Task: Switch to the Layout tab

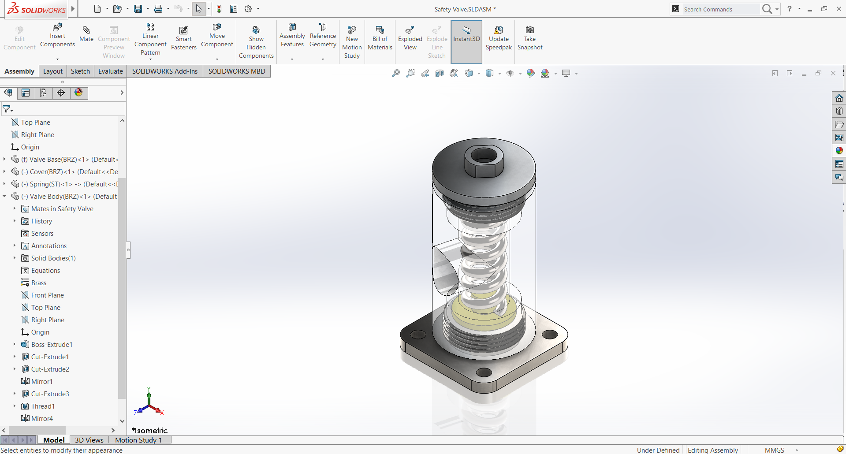Action: [x=53, y=71]
